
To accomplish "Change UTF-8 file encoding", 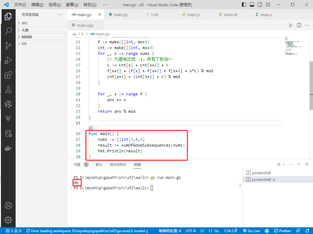I will coord(191,231).
